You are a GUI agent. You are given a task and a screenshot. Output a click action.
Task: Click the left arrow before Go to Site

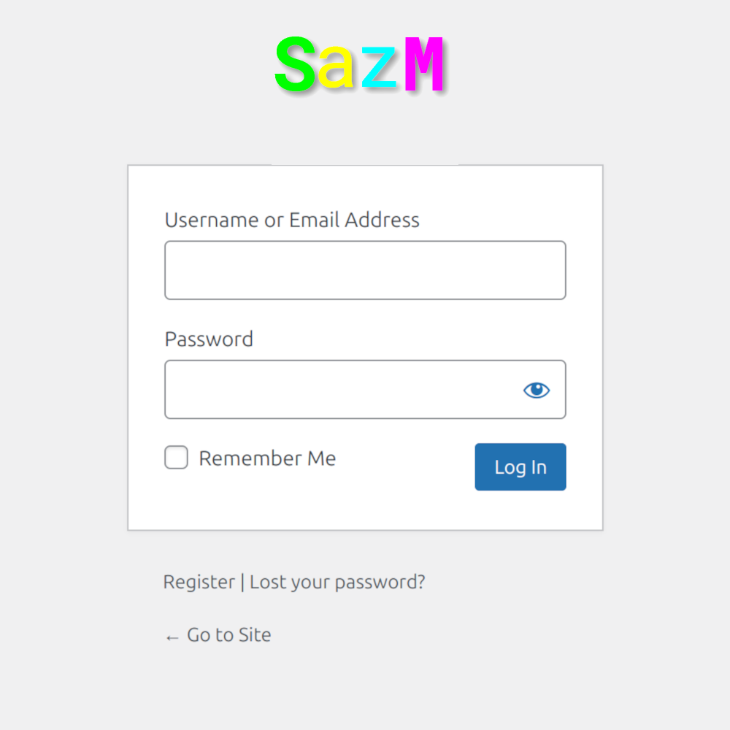[x=172, y=638]
